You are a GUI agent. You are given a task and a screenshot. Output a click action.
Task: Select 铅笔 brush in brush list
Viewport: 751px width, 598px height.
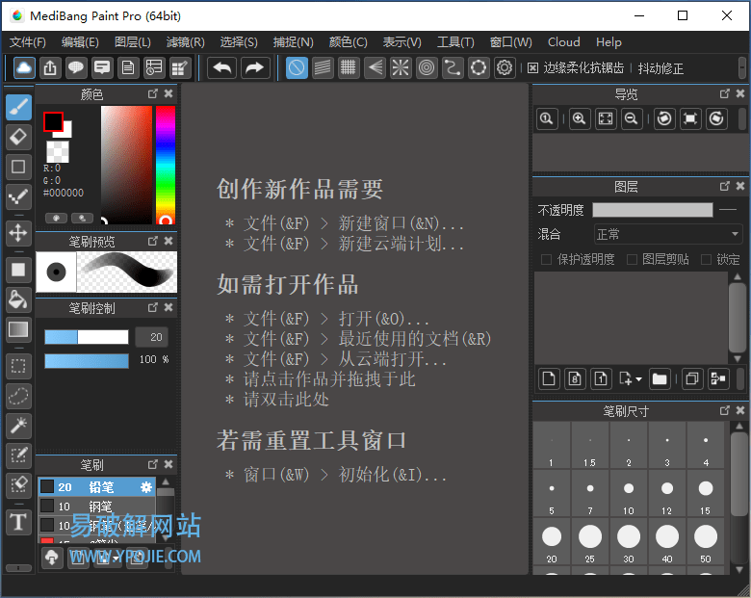97,487
